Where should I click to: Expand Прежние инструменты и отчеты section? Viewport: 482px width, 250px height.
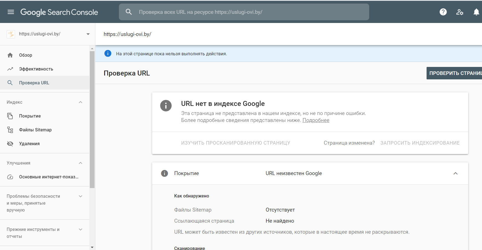coord(81,229)
